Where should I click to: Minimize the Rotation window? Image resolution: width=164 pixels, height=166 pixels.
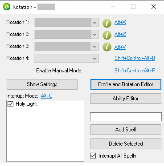coord(113,7)
